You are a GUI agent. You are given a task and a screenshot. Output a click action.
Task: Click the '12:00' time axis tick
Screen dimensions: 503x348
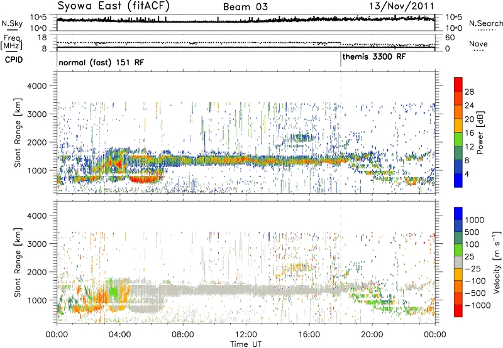[x=246, y=335]
